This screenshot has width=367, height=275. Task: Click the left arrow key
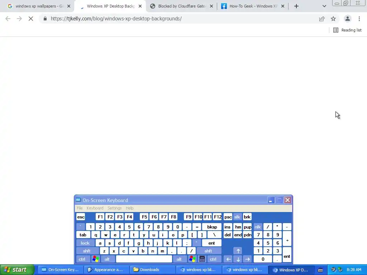coord(228,259)
